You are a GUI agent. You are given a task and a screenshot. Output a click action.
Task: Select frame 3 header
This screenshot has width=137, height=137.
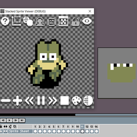(x=45, y=127)
